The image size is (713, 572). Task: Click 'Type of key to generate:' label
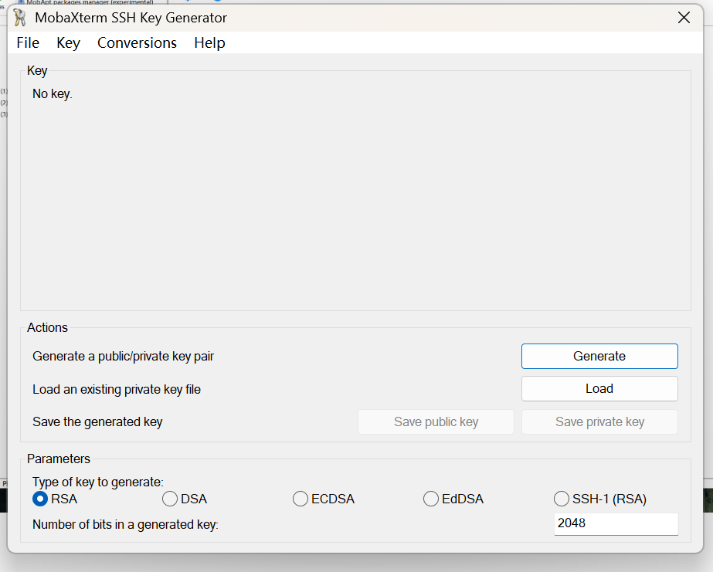pyautogui.click(x=98, y=482)
